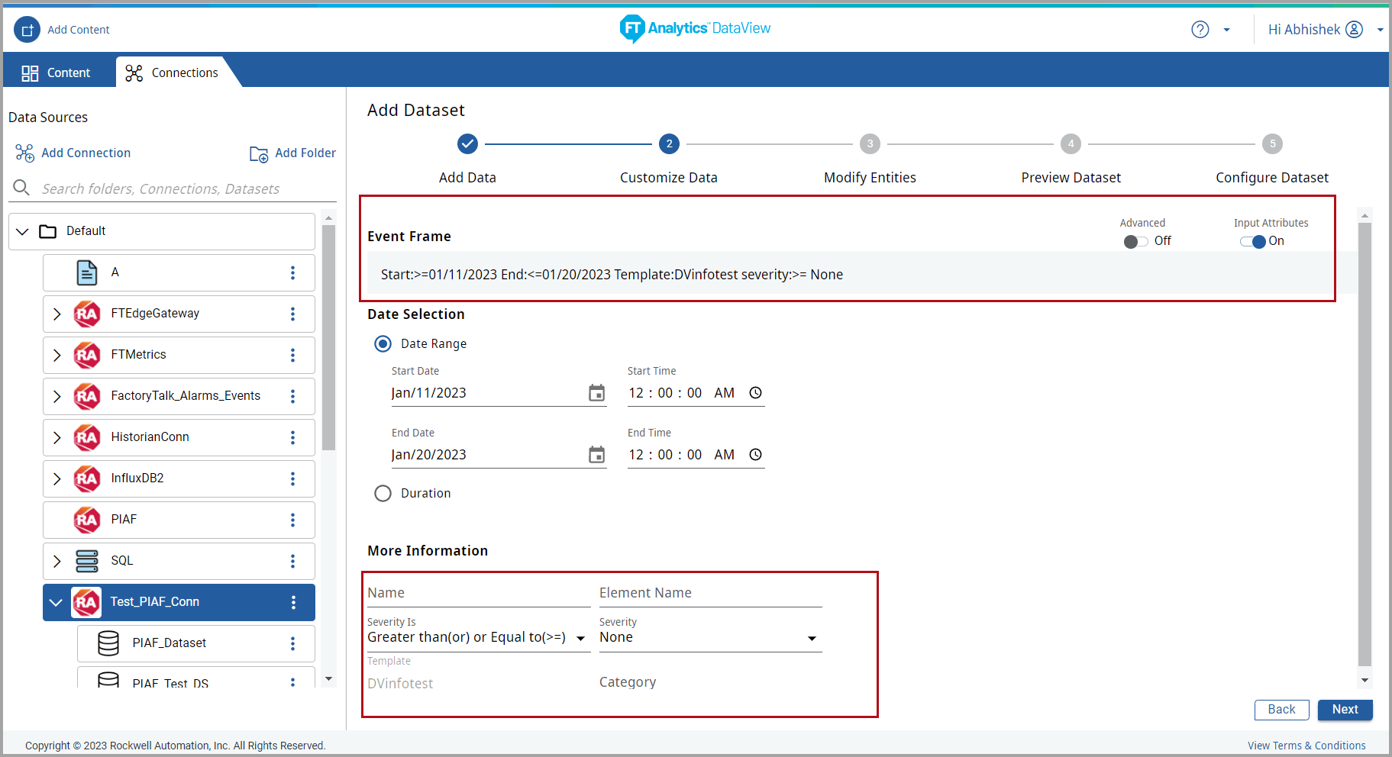
Task: Open the more options menu for Test_PIAF_Conn
Action: point(293,602)
